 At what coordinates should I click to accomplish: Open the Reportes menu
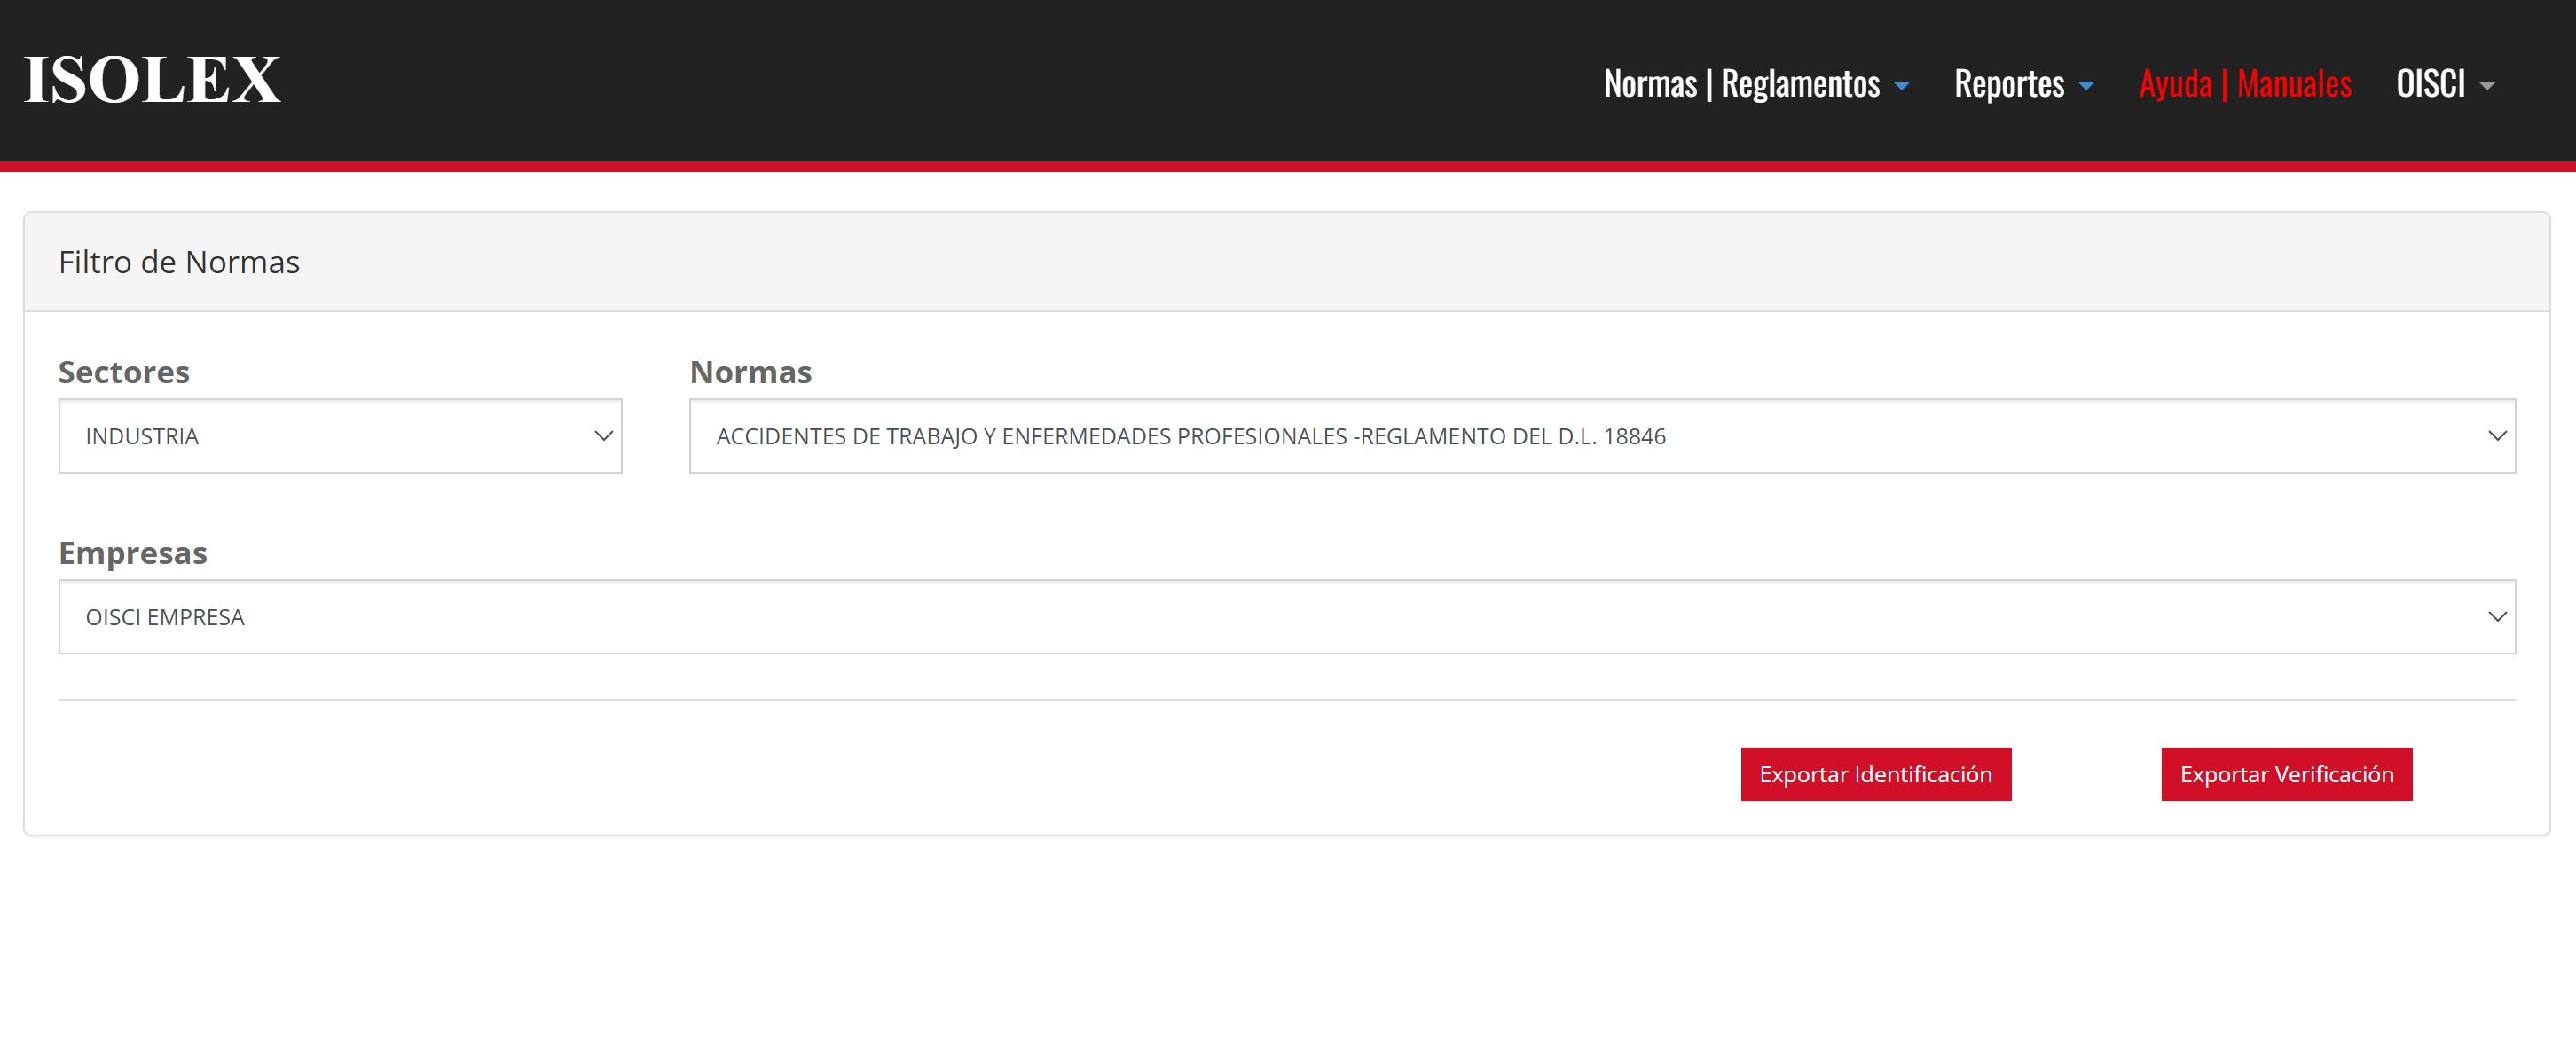click(x=2008, y=84)
